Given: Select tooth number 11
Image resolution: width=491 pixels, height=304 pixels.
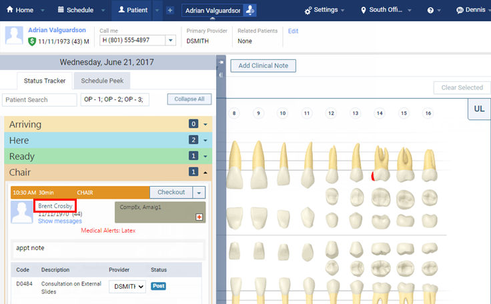Looking at the screenshot, I should pos(307,113).
